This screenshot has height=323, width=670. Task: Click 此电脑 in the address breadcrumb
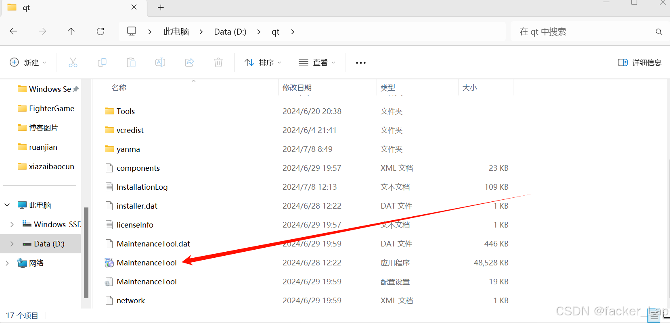point(176,32)
